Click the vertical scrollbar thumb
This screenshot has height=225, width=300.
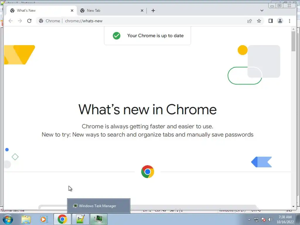point(293,41)
